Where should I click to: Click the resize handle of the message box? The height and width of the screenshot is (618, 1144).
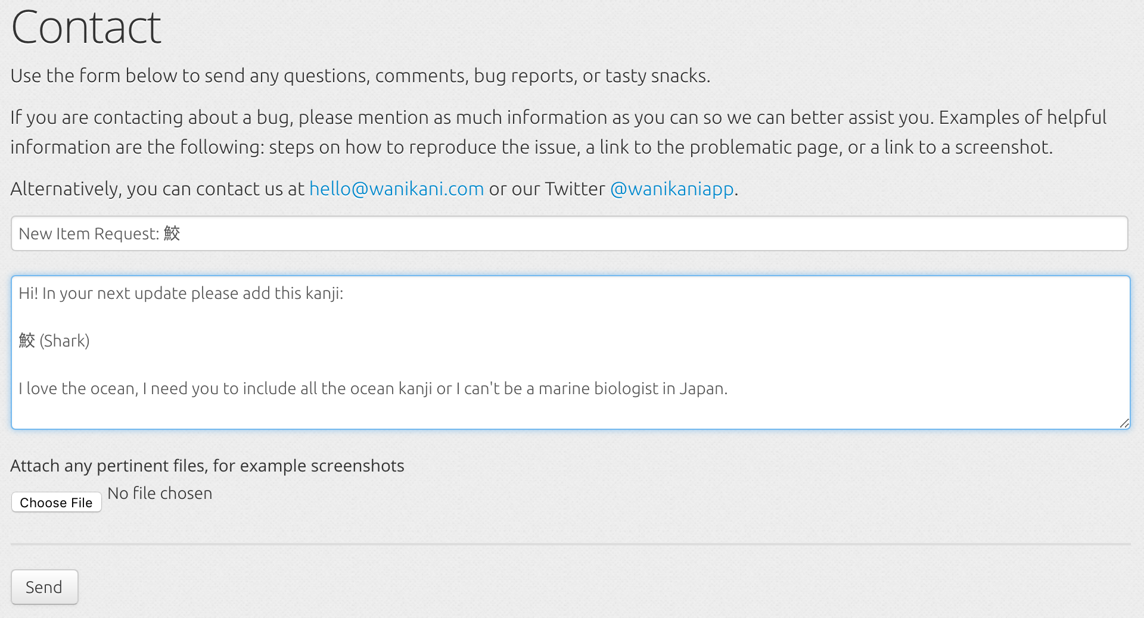pos(1124,423)
